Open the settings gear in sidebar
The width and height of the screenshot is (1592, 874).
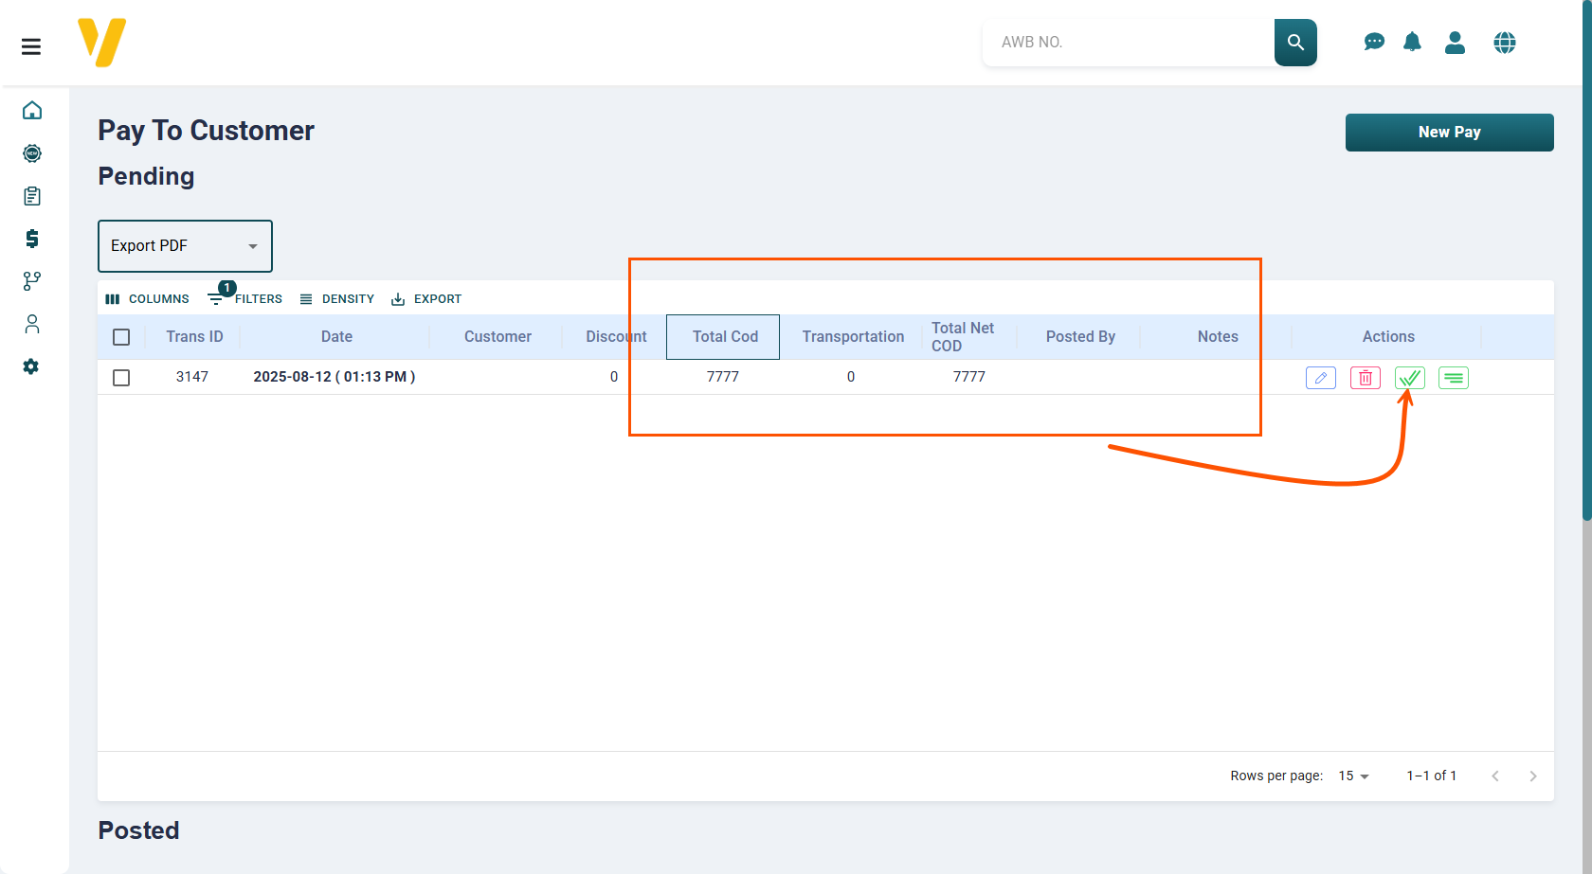pos(31,366)
